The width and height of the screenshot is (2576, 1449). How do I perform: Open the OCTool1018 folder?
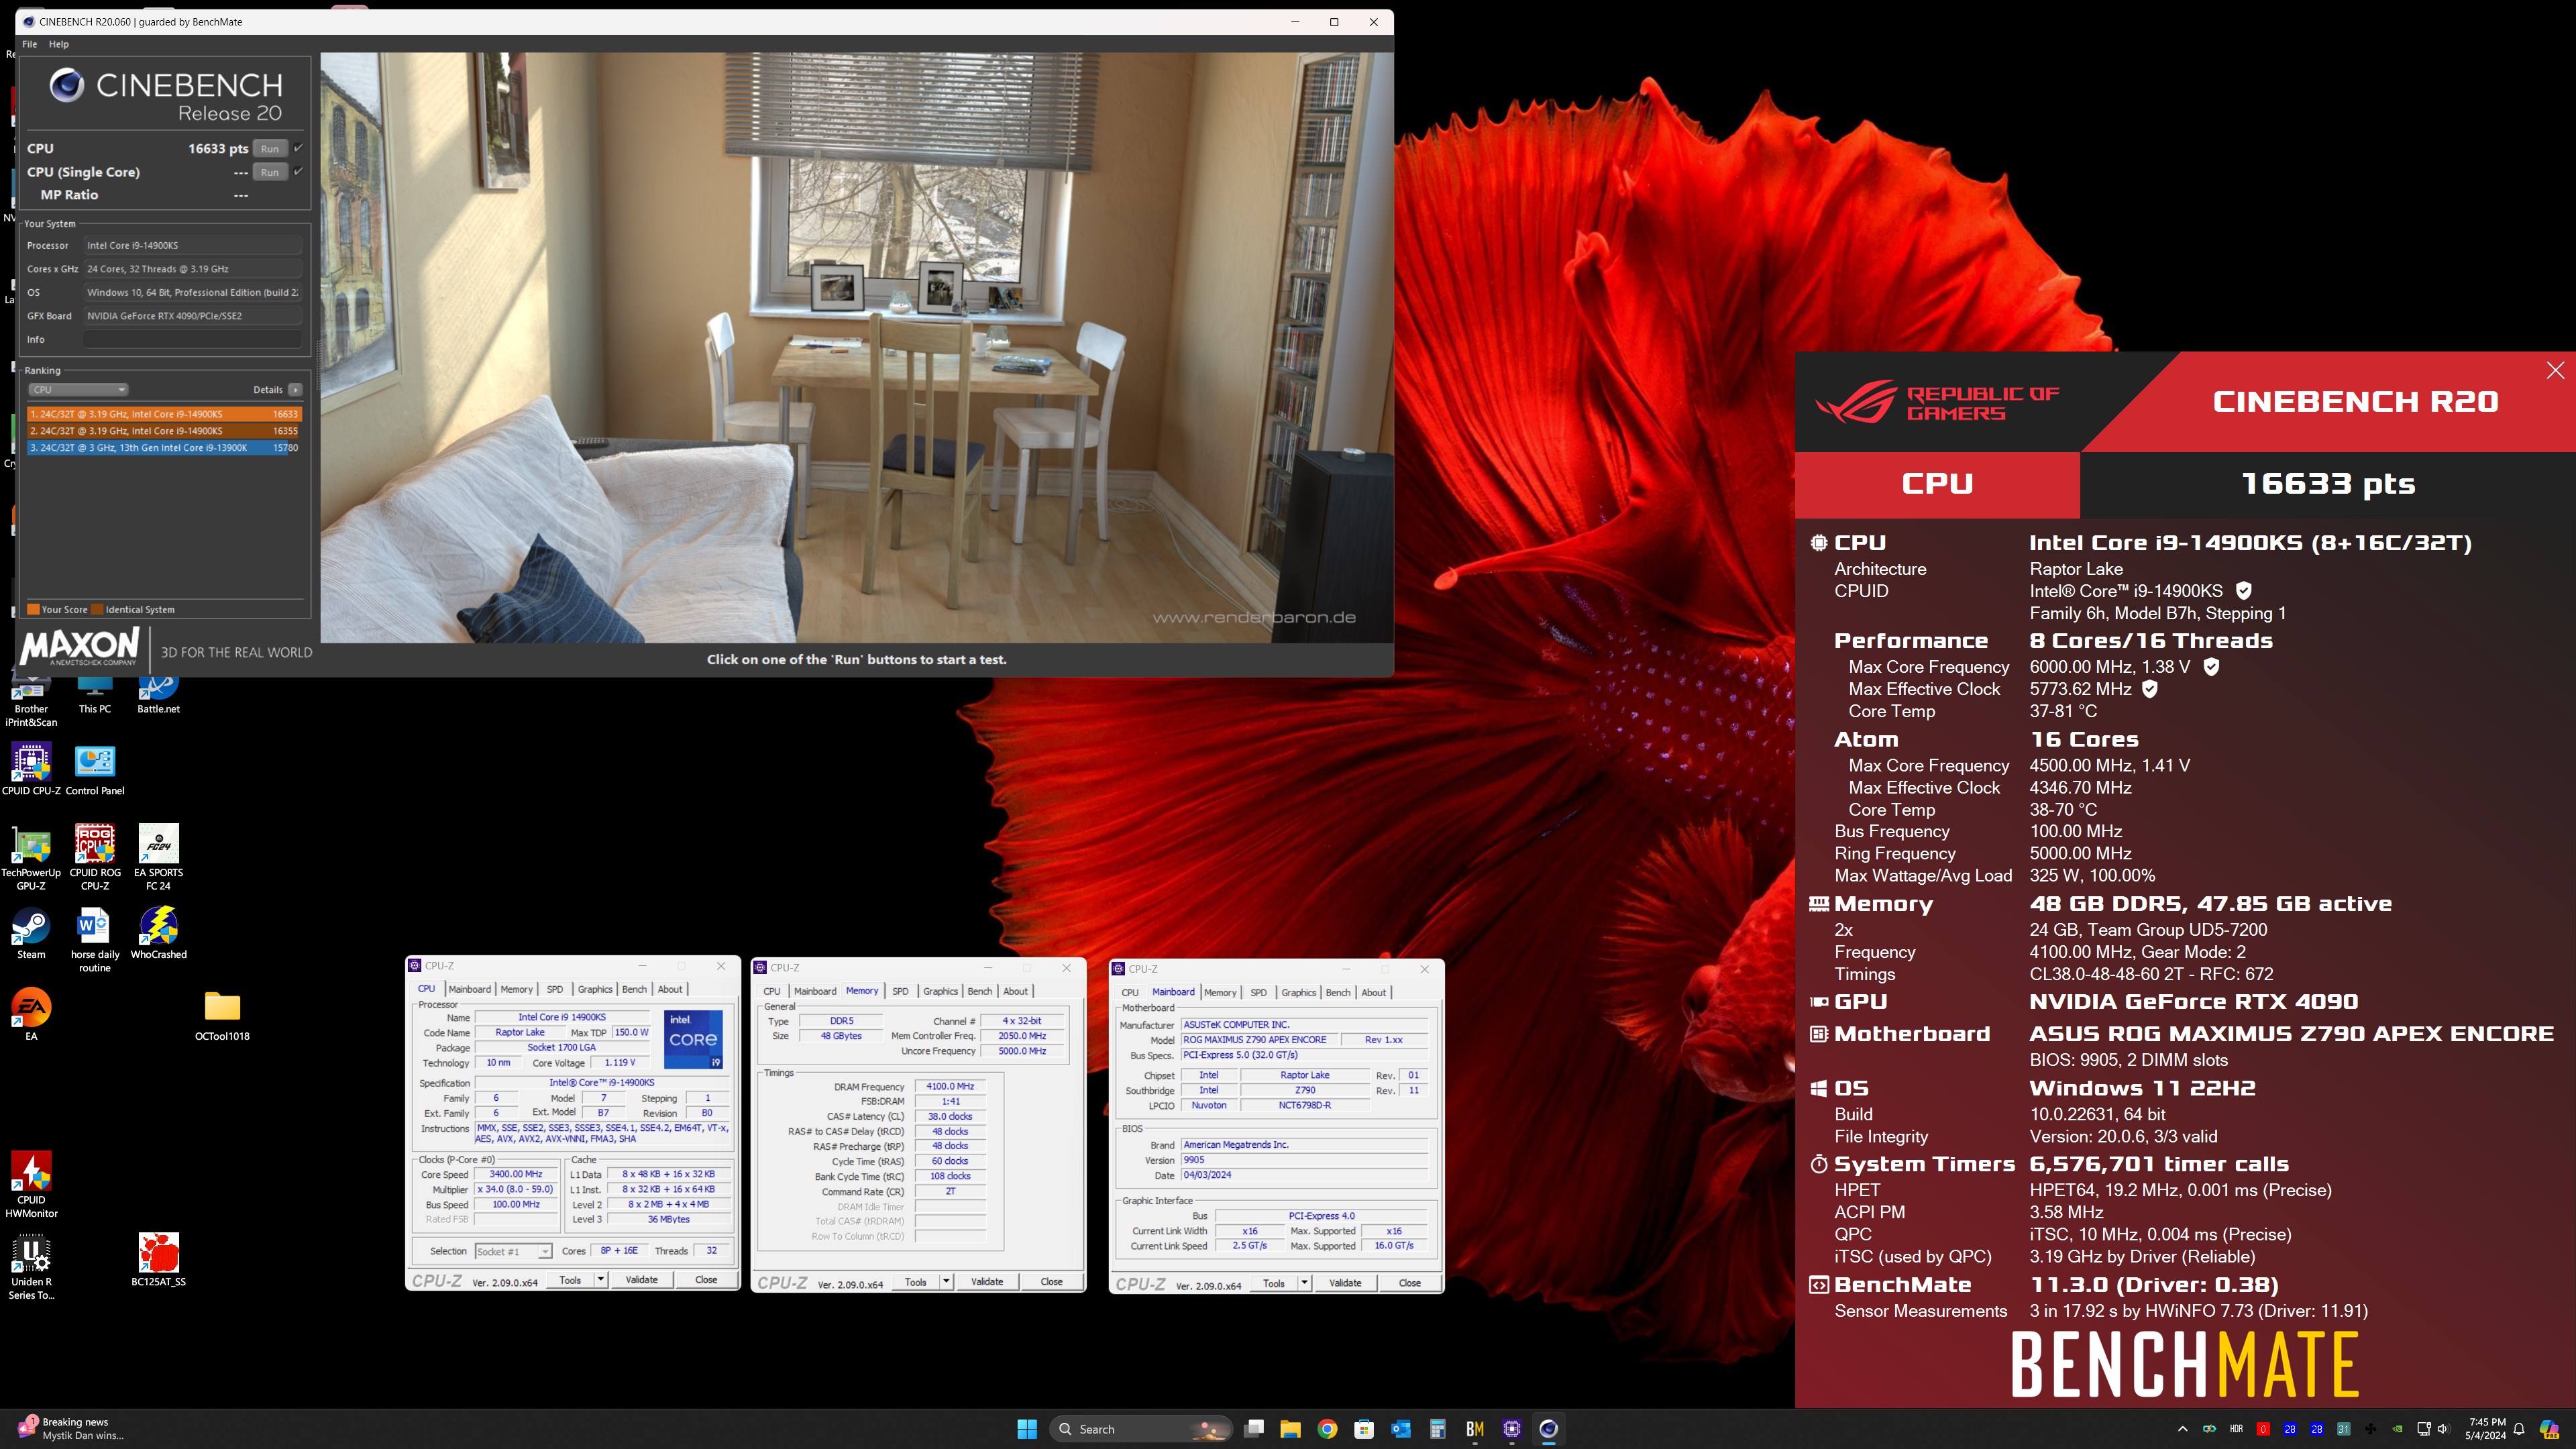click(x=222, y=1015)
